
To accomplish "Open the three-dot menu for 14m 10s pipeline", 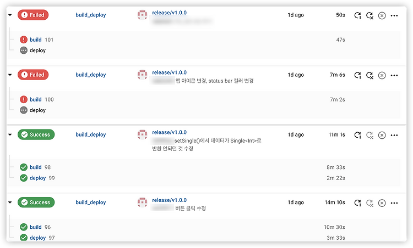I will coord(394,203).
